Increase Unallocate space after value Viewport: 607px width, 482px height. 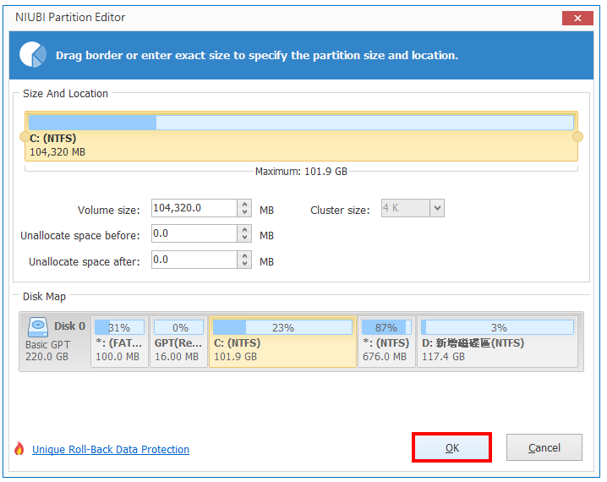click(x=244, y=255)
